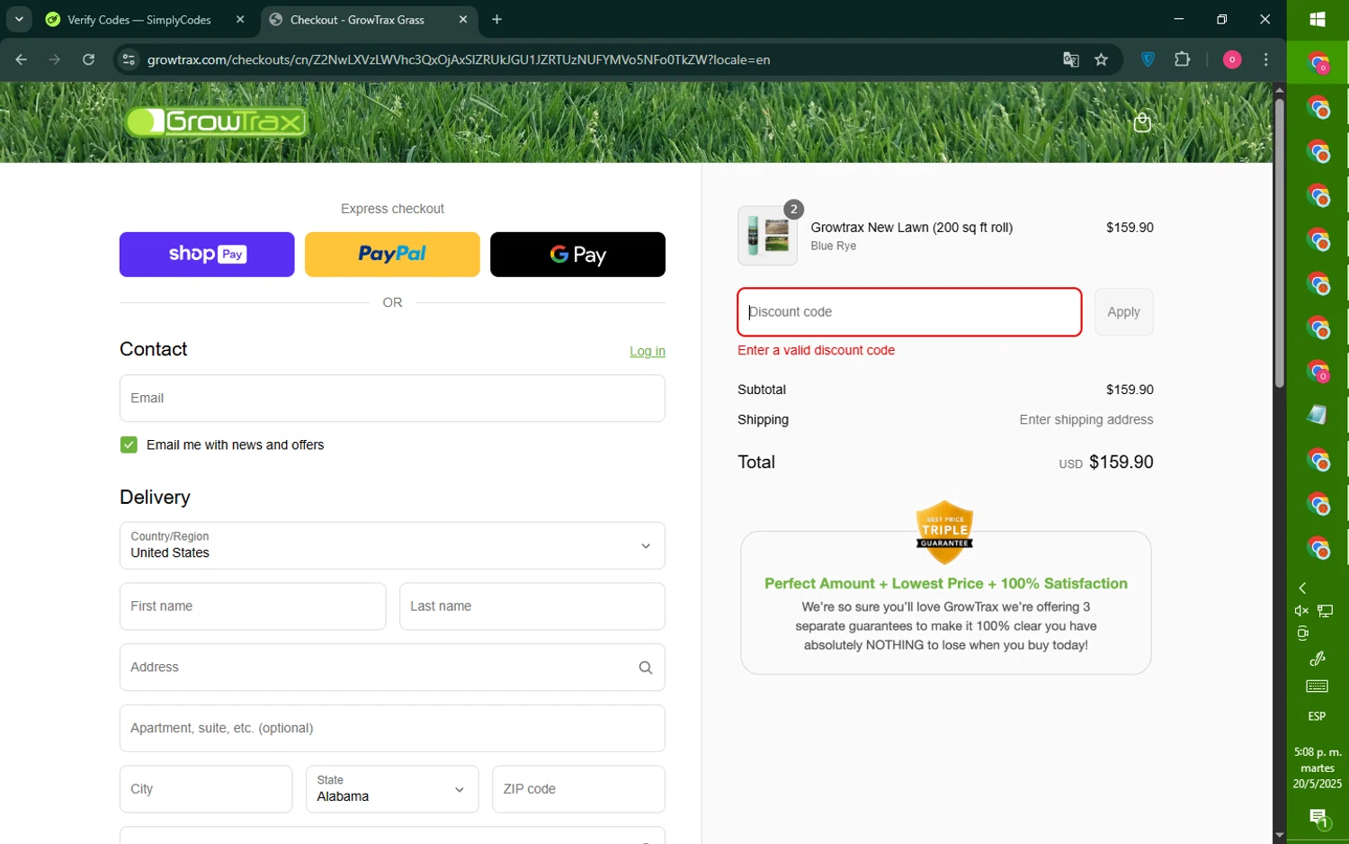
Task: Open the Country/Region dropdown
Action: (392, 545)
